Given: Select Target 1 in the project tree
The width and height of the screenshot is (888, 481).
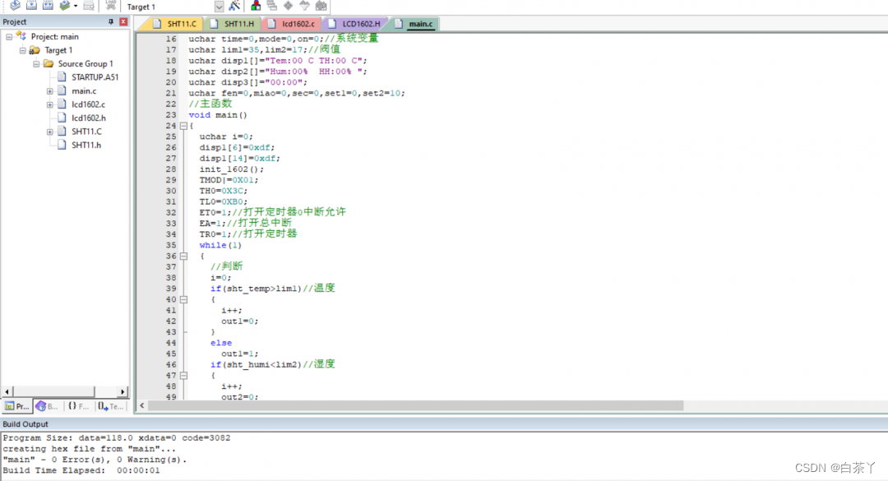Looking at the screenshot, I should click(x=58, y=50).
